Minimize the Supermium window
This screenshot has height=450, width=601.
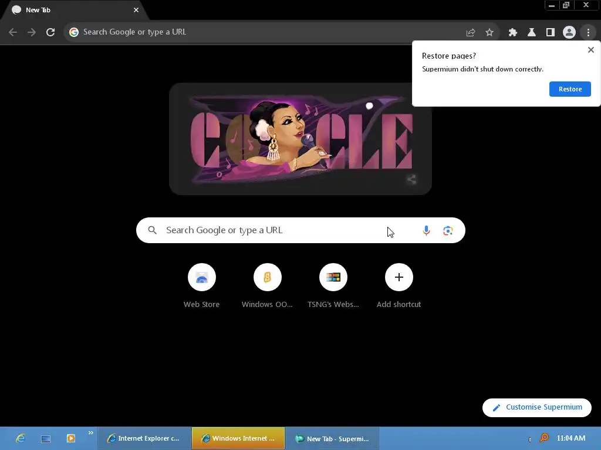pos(552,5)
